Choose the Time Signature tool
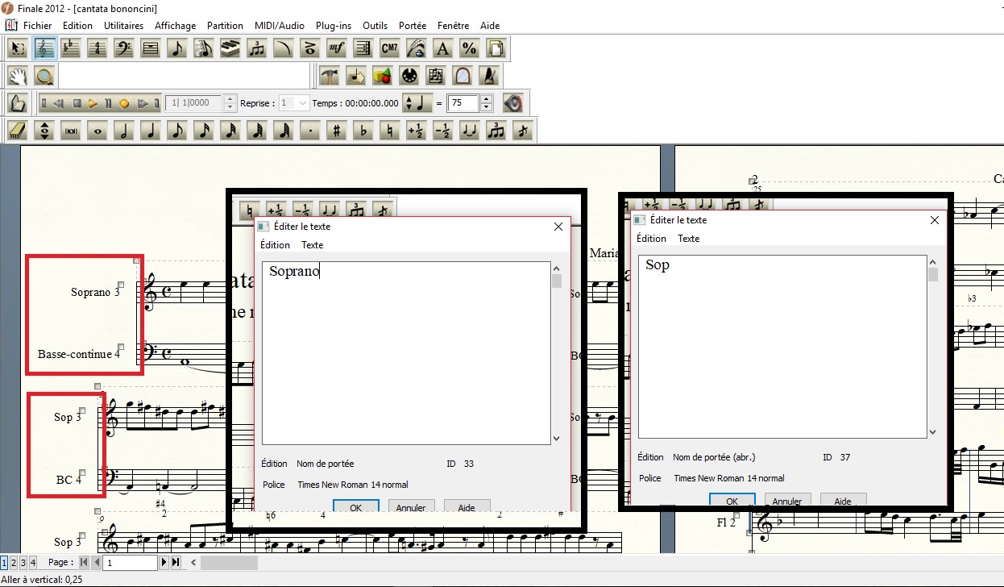This screenshot has width=1004, height=587. [x=97, y=49]
